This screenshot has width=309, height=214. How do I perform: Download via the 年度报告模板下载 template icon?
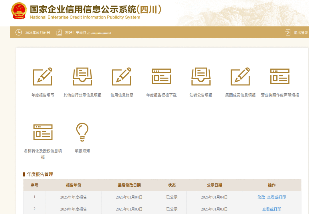(x=161, y=76)
